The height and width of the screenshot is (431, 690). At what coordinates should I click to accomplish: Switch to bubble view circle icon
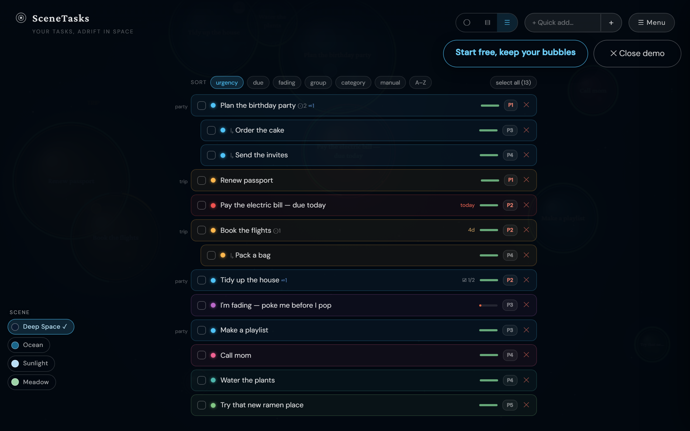(467, 23)
